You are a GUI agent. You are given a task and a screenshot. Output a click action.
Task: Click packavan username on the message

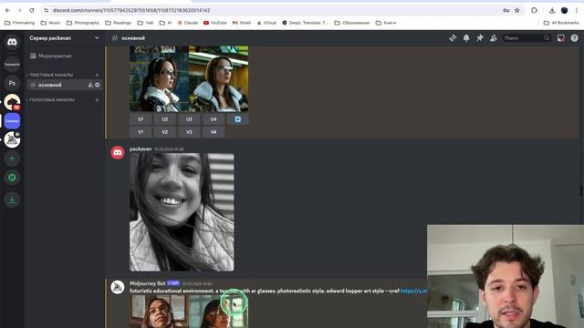pos(141,149)
